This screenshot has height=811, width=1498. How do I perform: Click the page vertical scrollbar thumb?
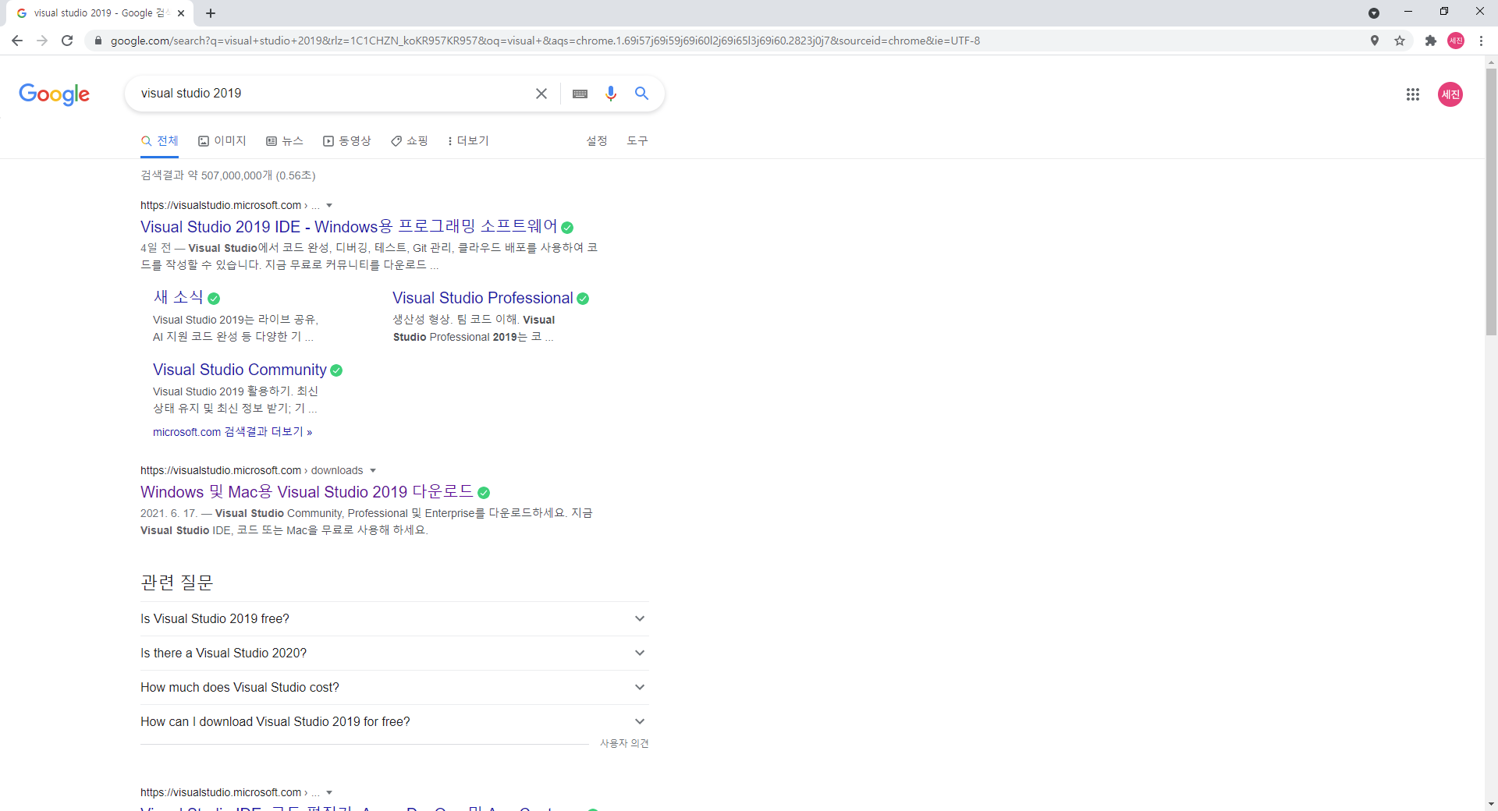coord(1491,201)
